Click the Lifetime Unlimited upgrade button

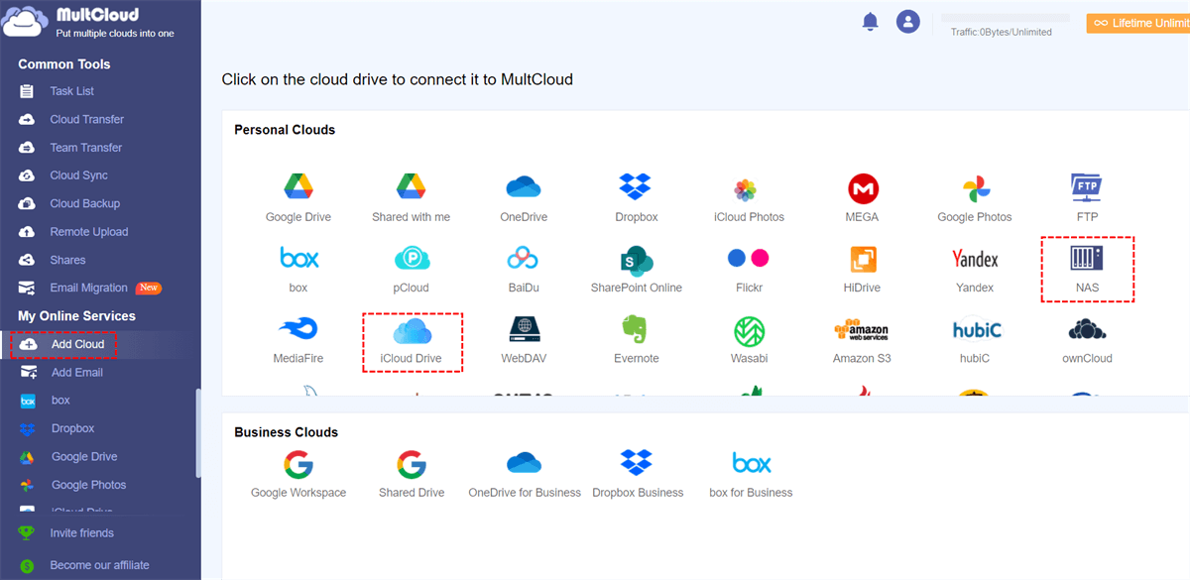(x=1138, y=23)
